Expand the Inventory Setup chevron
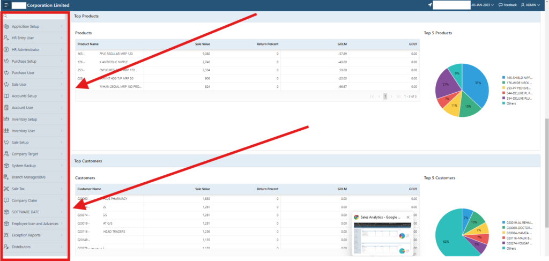Screen dimensions: 549x261 pos(62,119)
